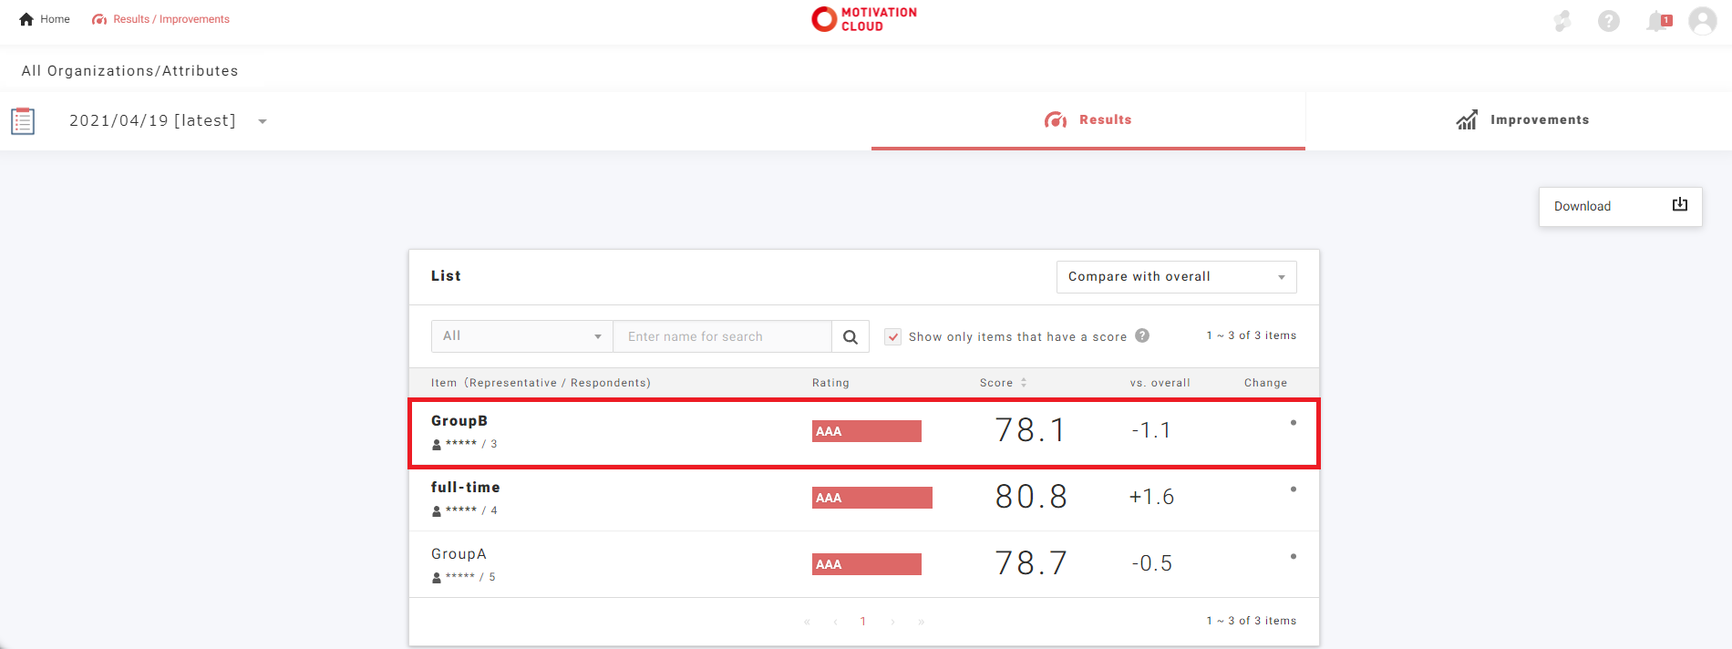Click the Home icon in the breadcrumb
This screenshot has width=1732, height=649.
coord(26,19)
